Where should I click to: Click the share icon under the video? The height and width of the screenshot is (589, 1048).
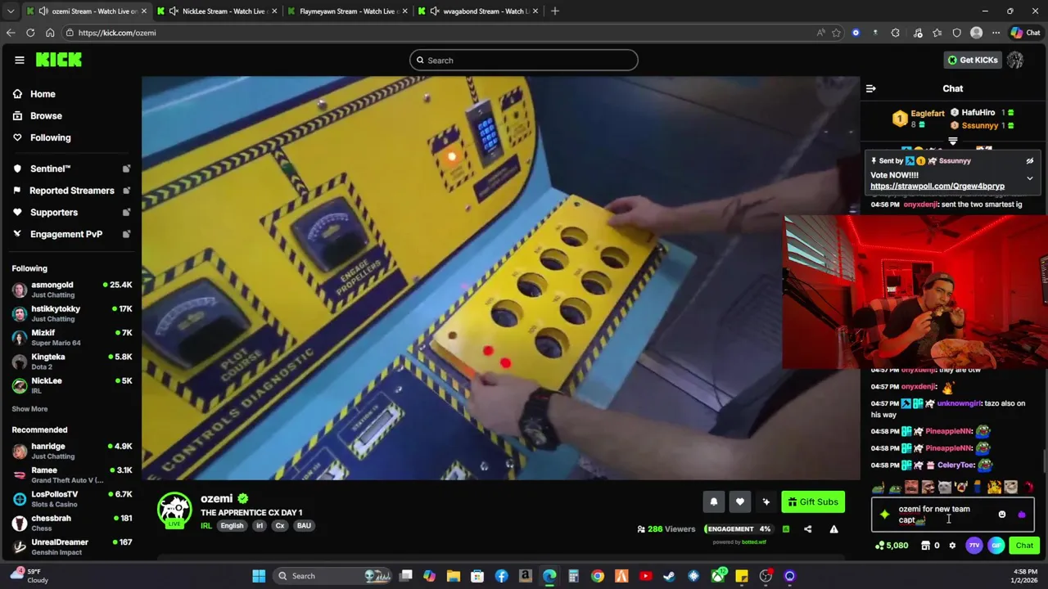tap(807, 529)
